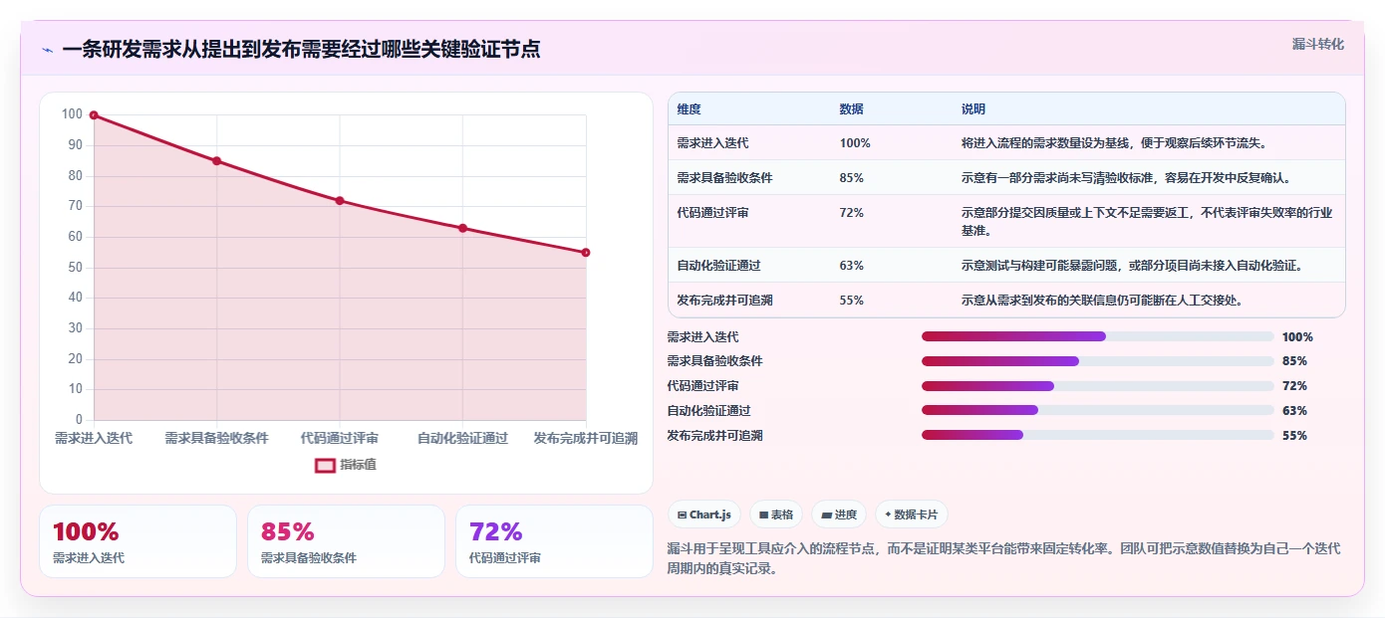Click the 进度 chip label
The width and height of the screenshot is (1385, 618).
pos(846,515)
